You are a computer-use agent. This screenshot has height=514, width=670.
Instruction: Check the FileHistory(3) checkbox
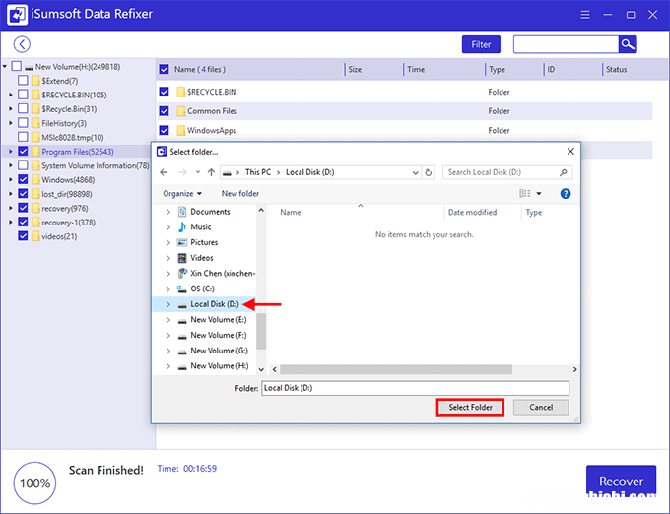[x=23, y=123]
